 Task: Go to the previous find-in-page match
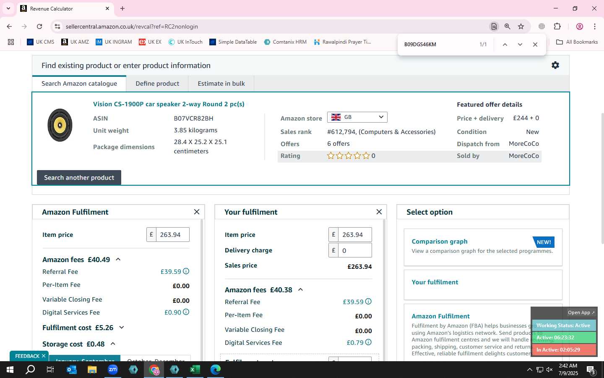coord(505,45)
